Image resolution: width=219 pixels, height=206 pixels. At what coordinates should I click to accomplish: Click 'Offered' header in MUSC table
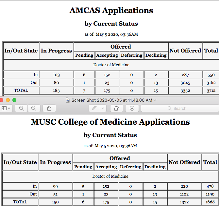pos(120,158)
